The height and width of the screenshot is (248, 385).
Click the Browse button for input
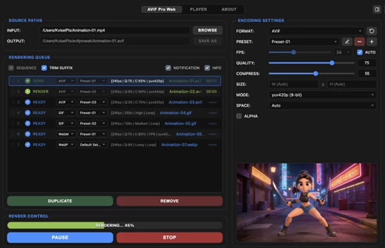(207, 30)
